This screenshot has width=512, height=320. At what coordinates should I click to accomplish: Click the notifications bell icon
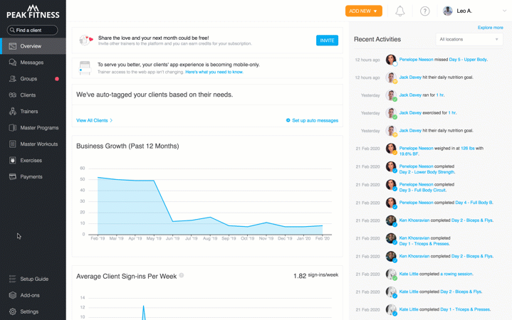400,11
